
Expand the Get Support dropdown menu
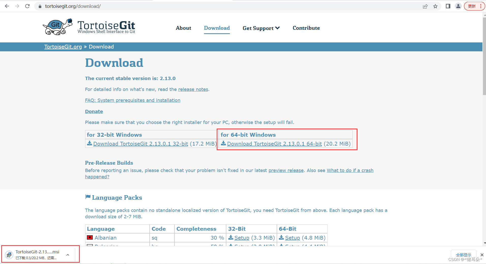point(261,28)
